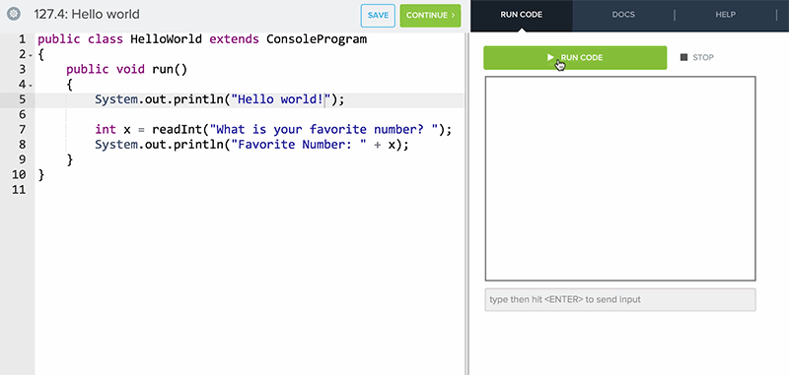Save the program with SAVE button
The height and width of the screenshot is (375, 789).
[x=378, y=15]
